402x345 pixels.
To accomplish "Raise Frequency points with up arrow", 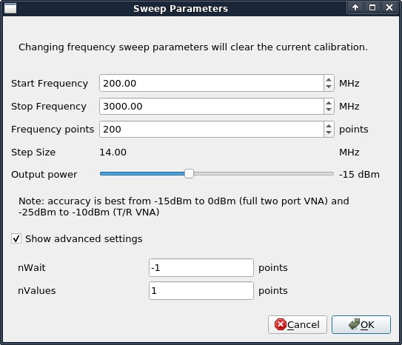I will [329, 125].
